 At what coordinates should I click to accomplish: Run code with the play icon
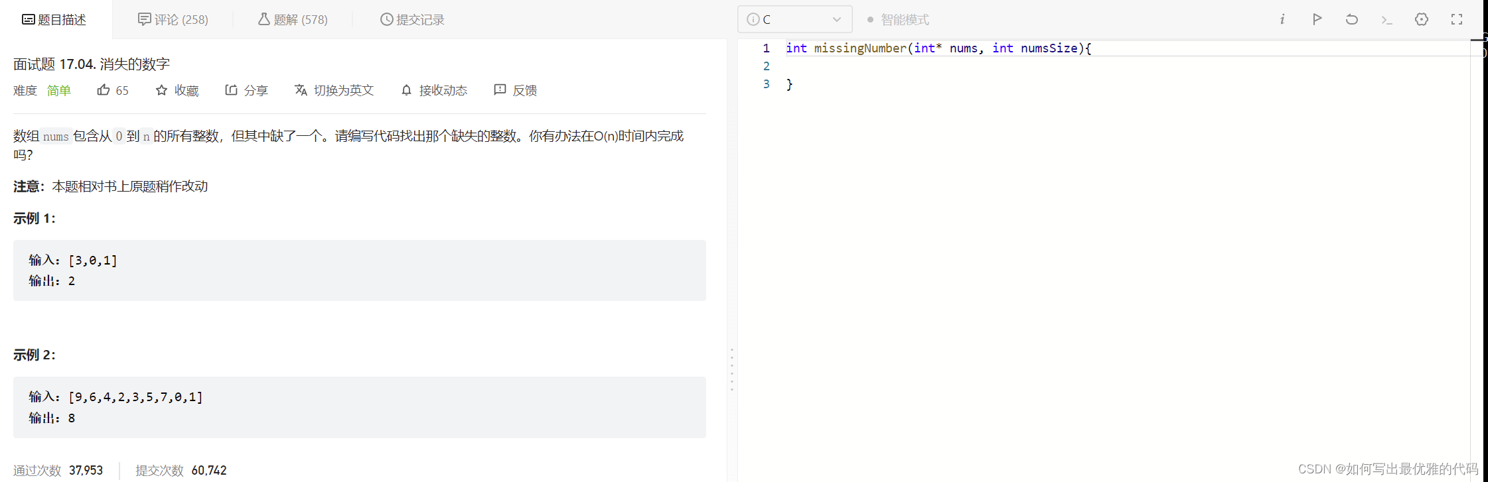[x=1317, y=19]
